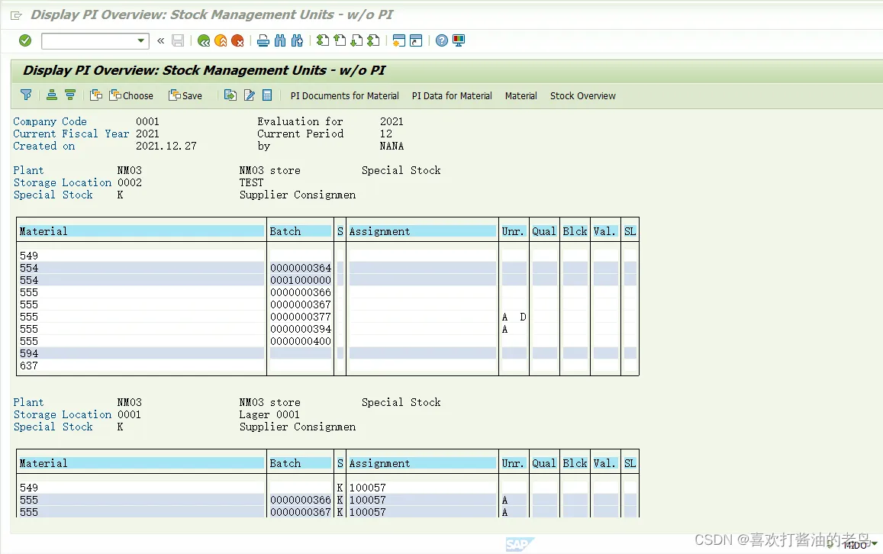Click inside the command field input
883x554 pixels.
pyautogui.click(x=89, y=41)
